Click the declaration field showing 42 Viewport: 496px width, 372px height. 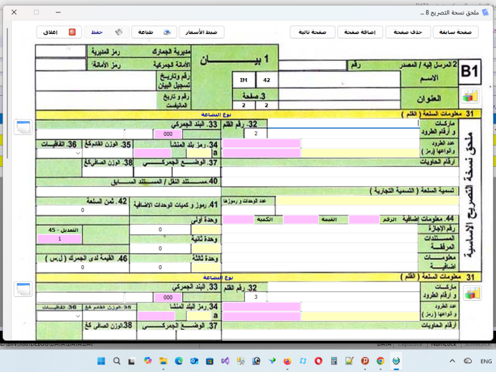click(267, 80)
